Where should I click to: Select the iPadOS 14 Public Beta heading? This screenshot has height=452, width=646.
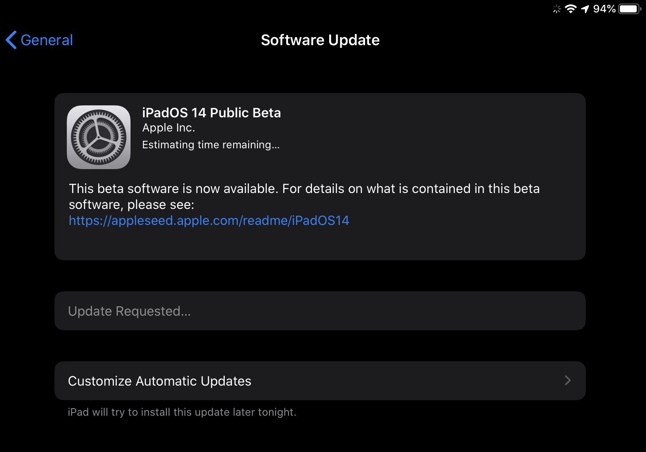[211, 113]
